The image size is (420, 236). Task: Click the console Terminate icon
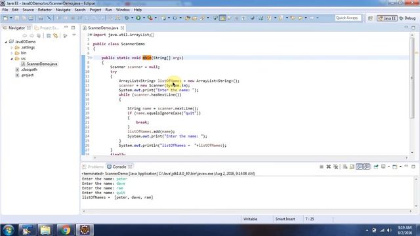click(x=322, y=167)
